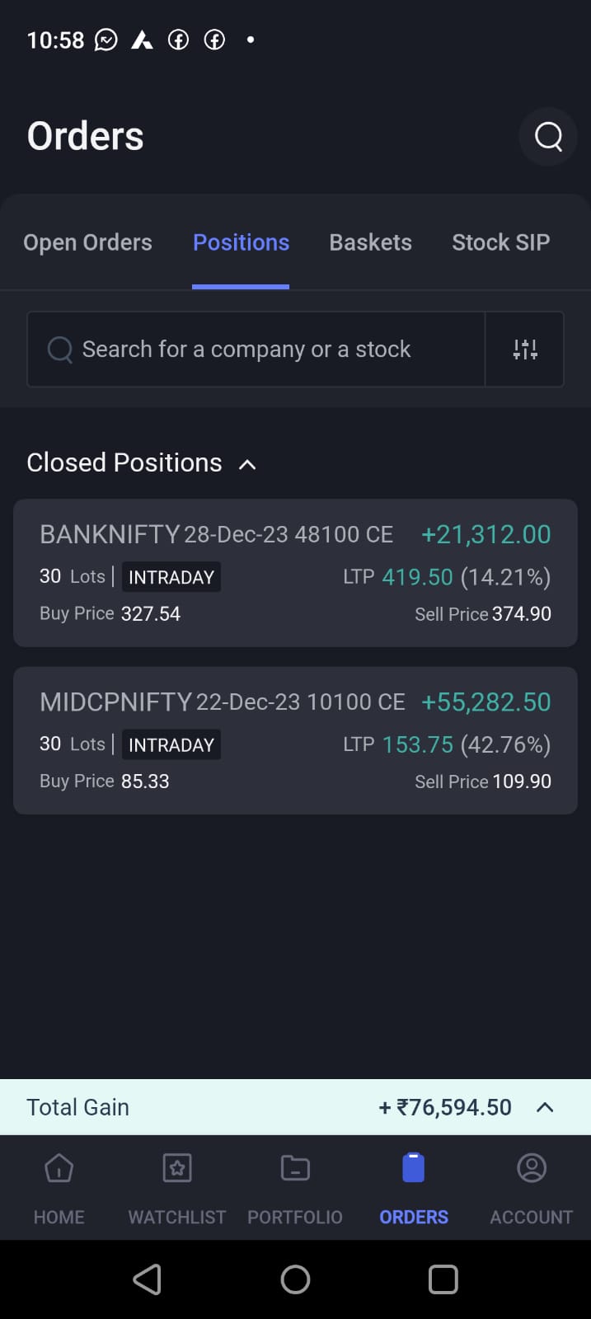Tap the Total Gain summary bar
The height and width of the screenshot is (1319, 591).
coord(247,1107)
